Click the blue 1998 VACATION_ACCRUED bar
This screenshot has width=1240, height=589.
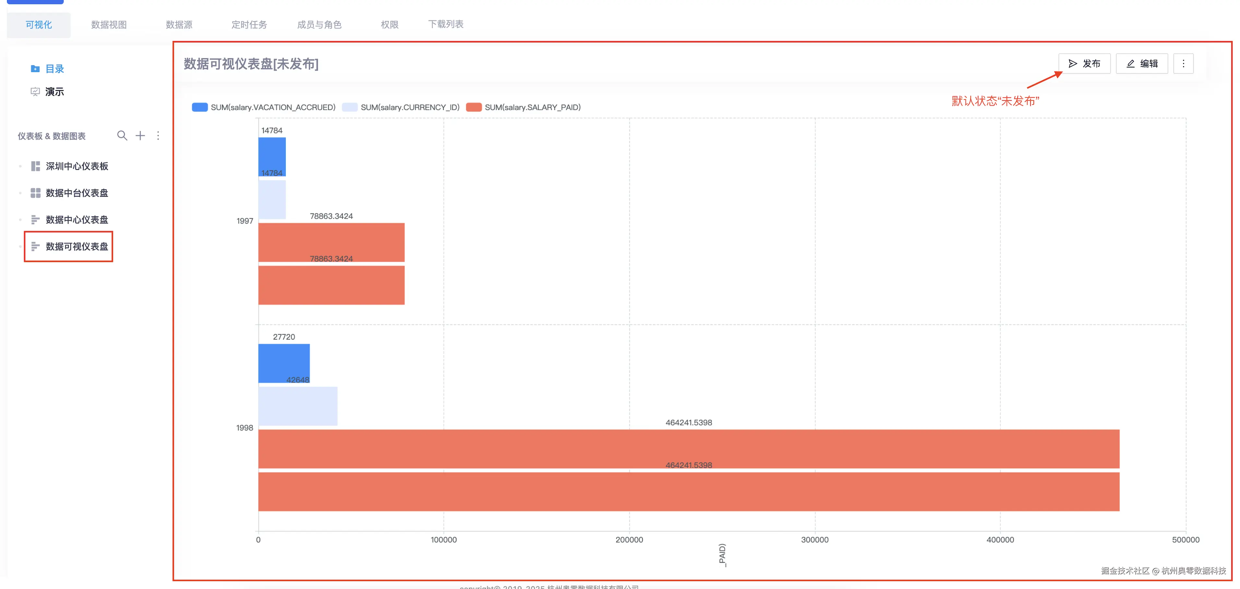pyautogui.click(x=283, y=363)
